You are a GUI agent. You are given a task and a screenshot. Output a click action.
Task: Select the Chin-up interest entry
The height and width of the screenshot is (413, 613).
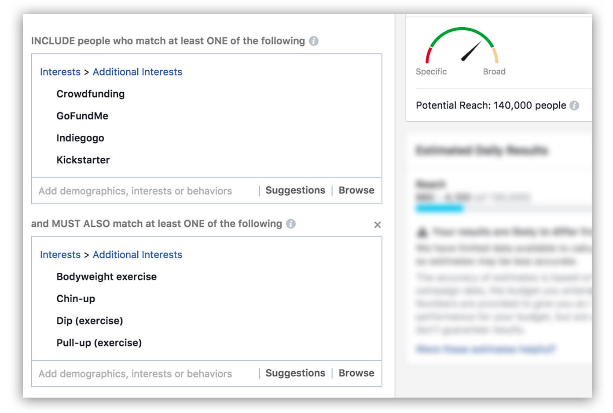[x=76, y=299]
